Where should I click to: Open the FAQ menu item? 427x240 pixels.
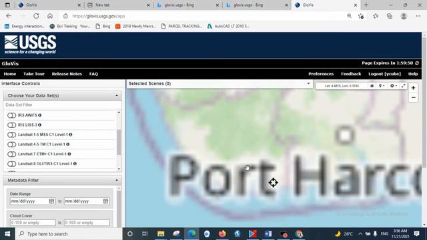pyautogui.click(x=93, y=74)
